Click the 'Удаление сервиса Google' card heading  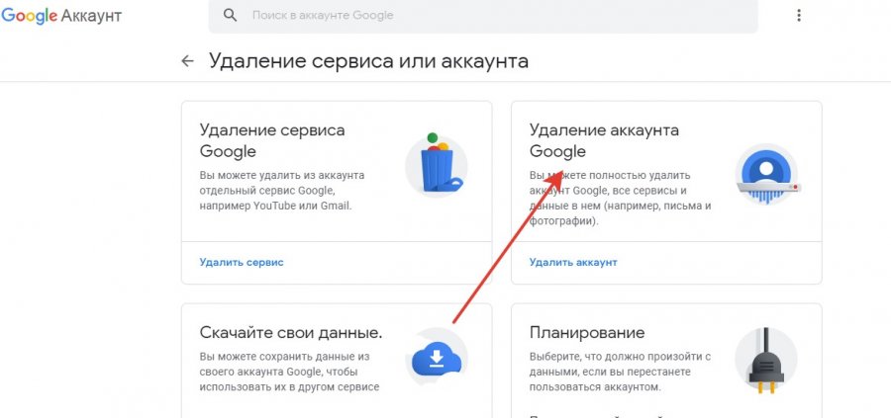point(272,140)
